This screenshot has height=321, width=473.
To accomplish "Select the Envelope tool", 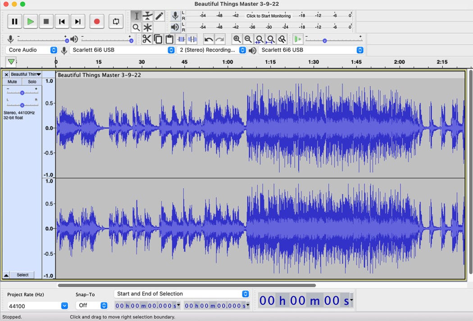I will (x=148, y=16).
